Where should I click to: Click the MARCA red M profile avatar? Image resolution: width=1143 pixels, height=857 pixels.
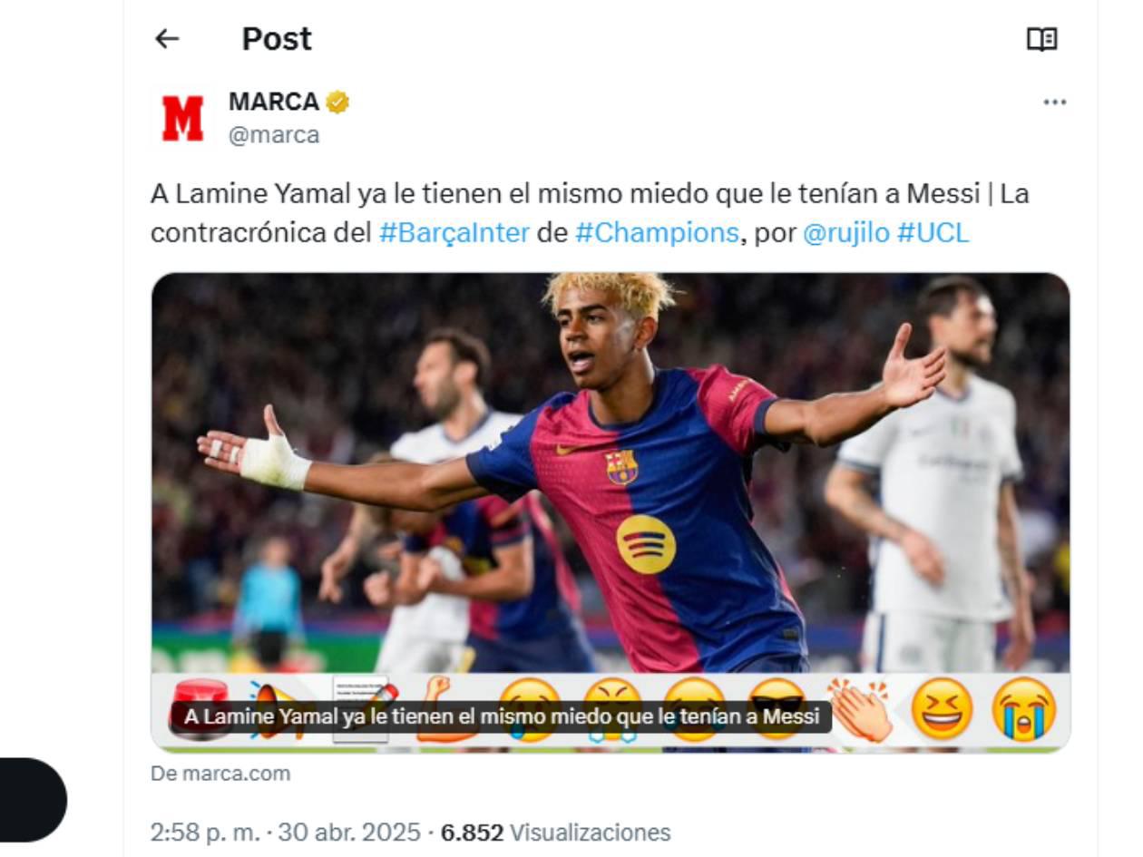(182, 118)
